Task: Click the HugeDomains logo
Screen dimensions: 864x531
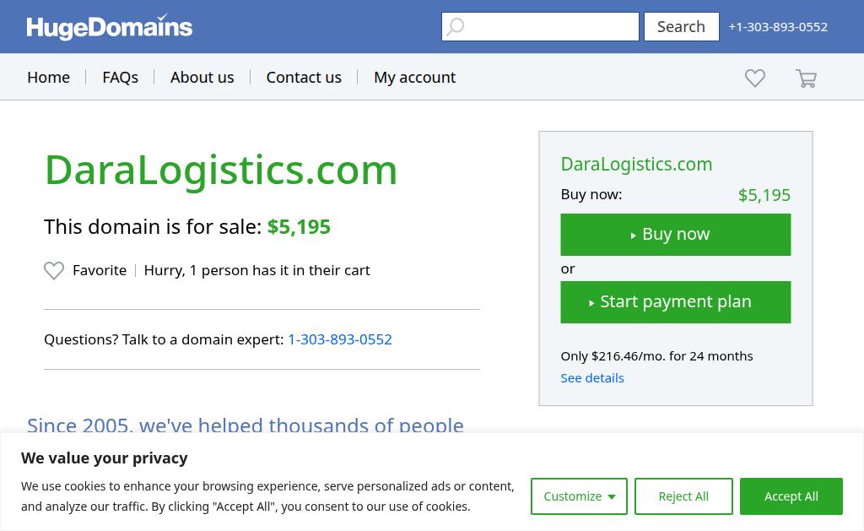Action: (x=109, y=27)
